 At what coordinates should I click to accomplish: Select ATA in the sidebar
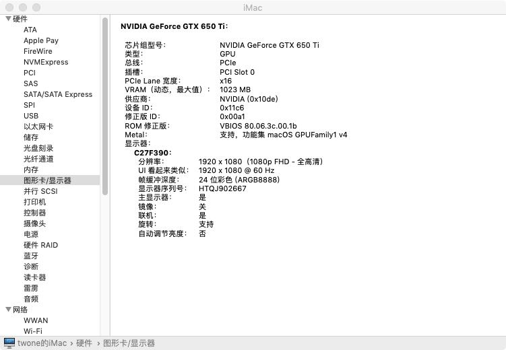(30, 30)
